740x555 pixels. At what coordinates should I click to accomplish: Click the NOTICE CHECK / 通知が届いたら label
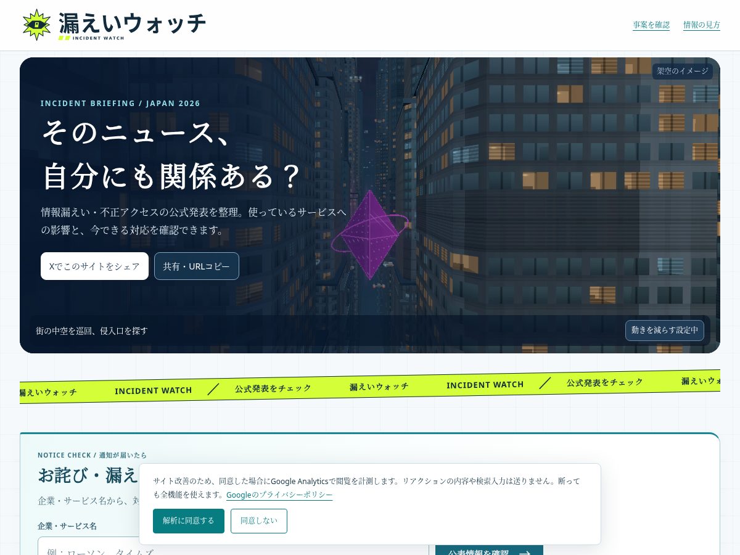click(92, 455)
